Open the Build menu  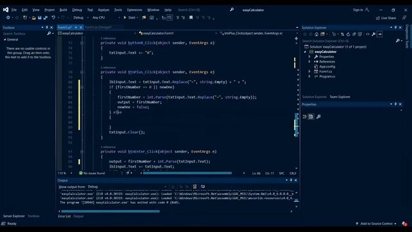[63, 10]
